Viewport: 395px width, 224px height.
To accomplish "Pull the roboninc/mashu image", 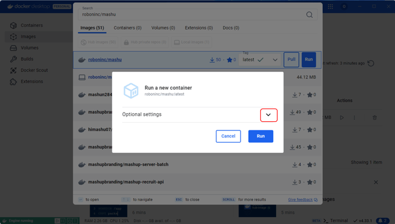I will pos(291,60).
